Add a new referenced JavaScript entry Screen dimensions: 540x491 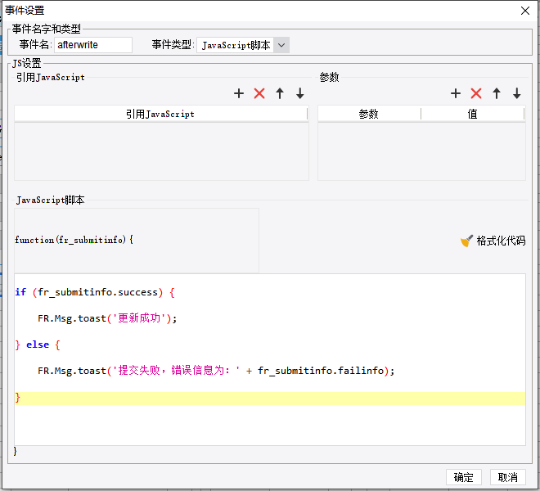tap(239, 93)
